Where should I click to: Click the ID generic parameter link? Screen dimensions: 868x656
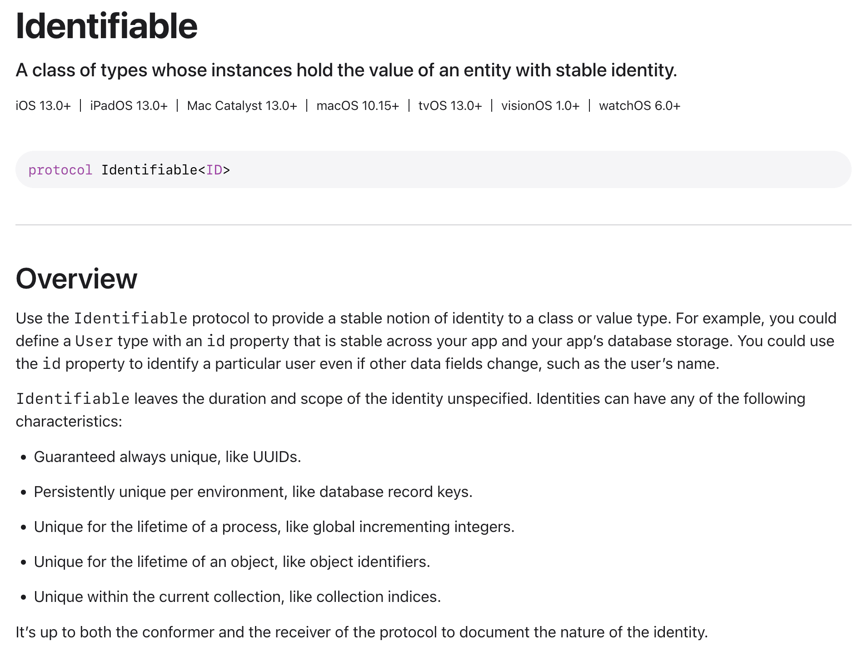point(214,170)
